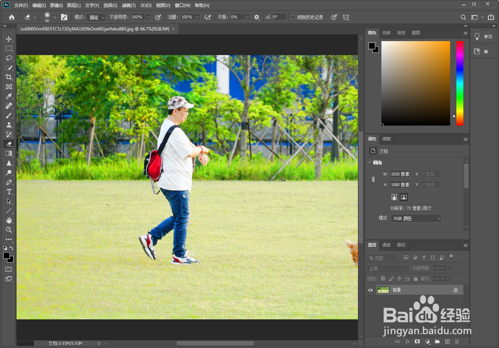Click the Home icon in options bar
The width and height of the screenshot is (499, 348).
click(12, 17)
